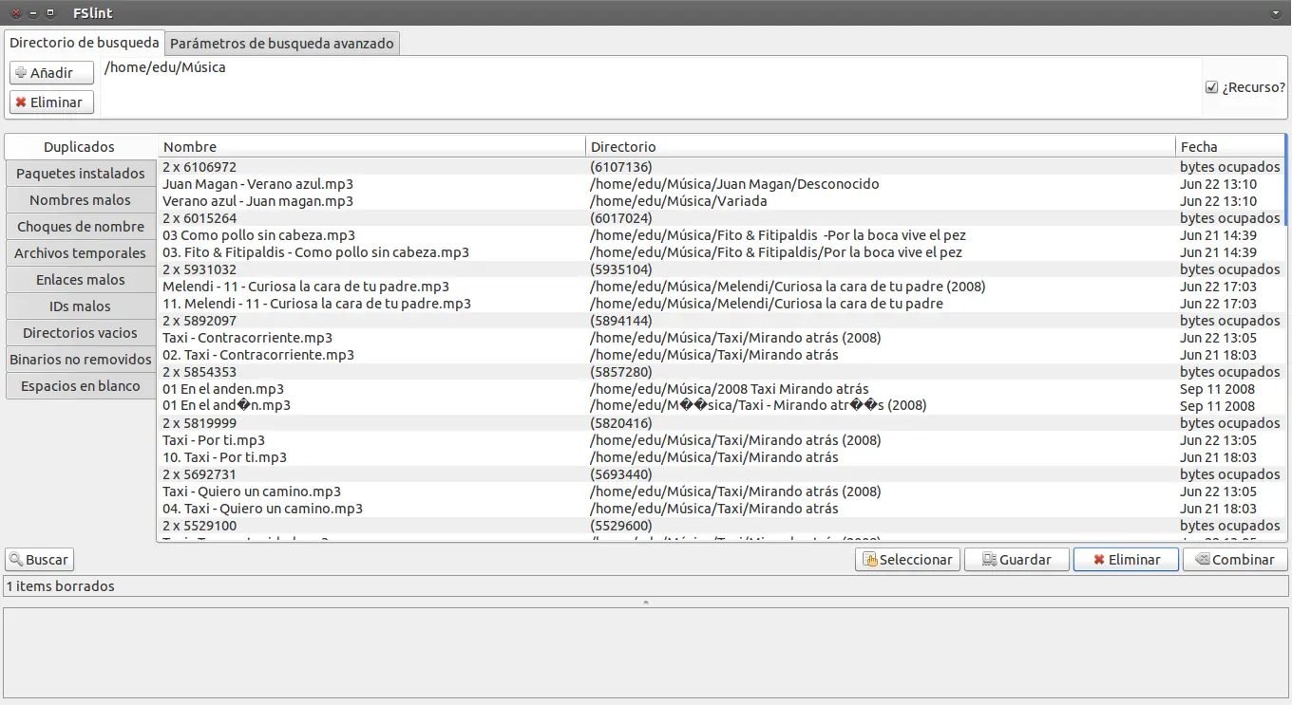This screenshot has height=705, width=1292.
Task: Open the Choques de nombre category
Action: [81, 227]
